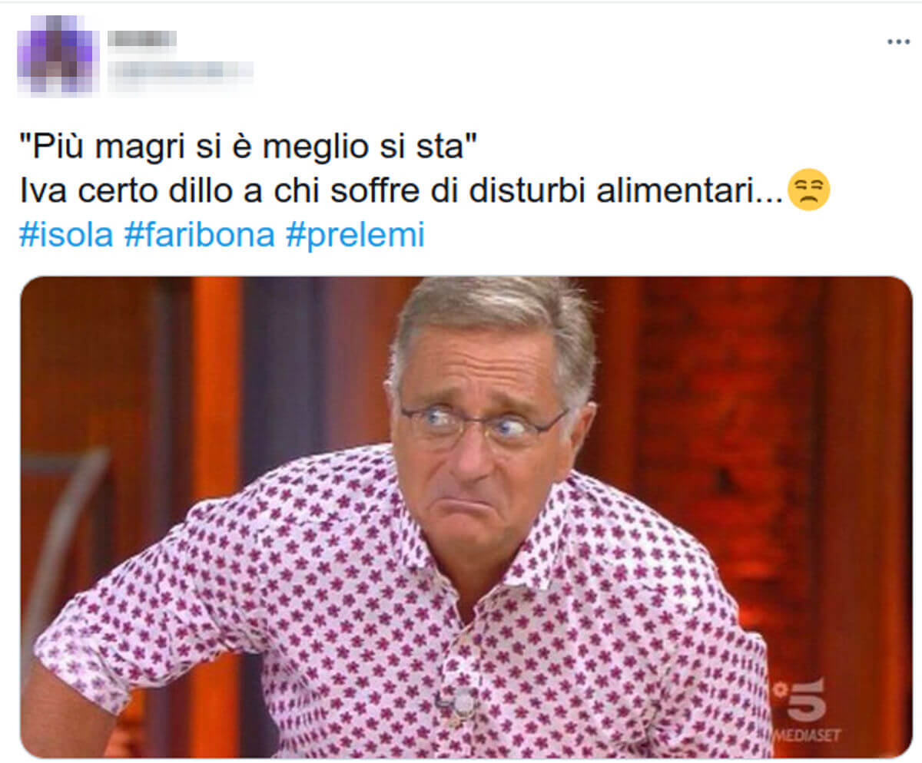Image resolution: width=922 pixels, height=763 pixels.
Task: Open the tweet's three-dot more options menu
Action: (x=898, y=41)
